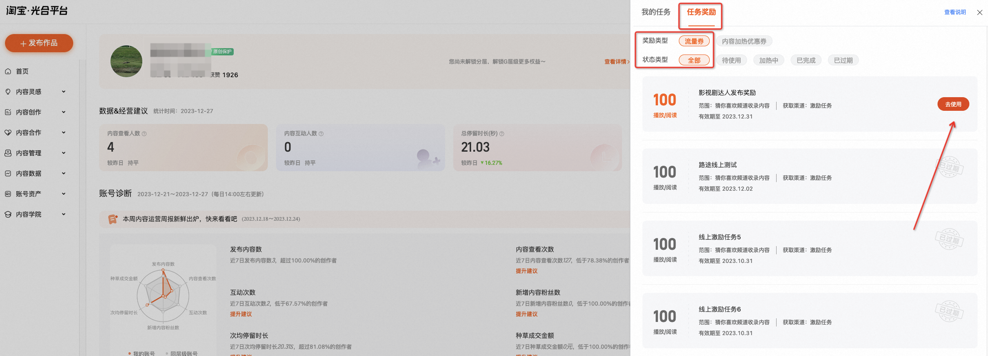Expand the 内容创作 menu chevron

pyautogui.click(x=64, y=112)
